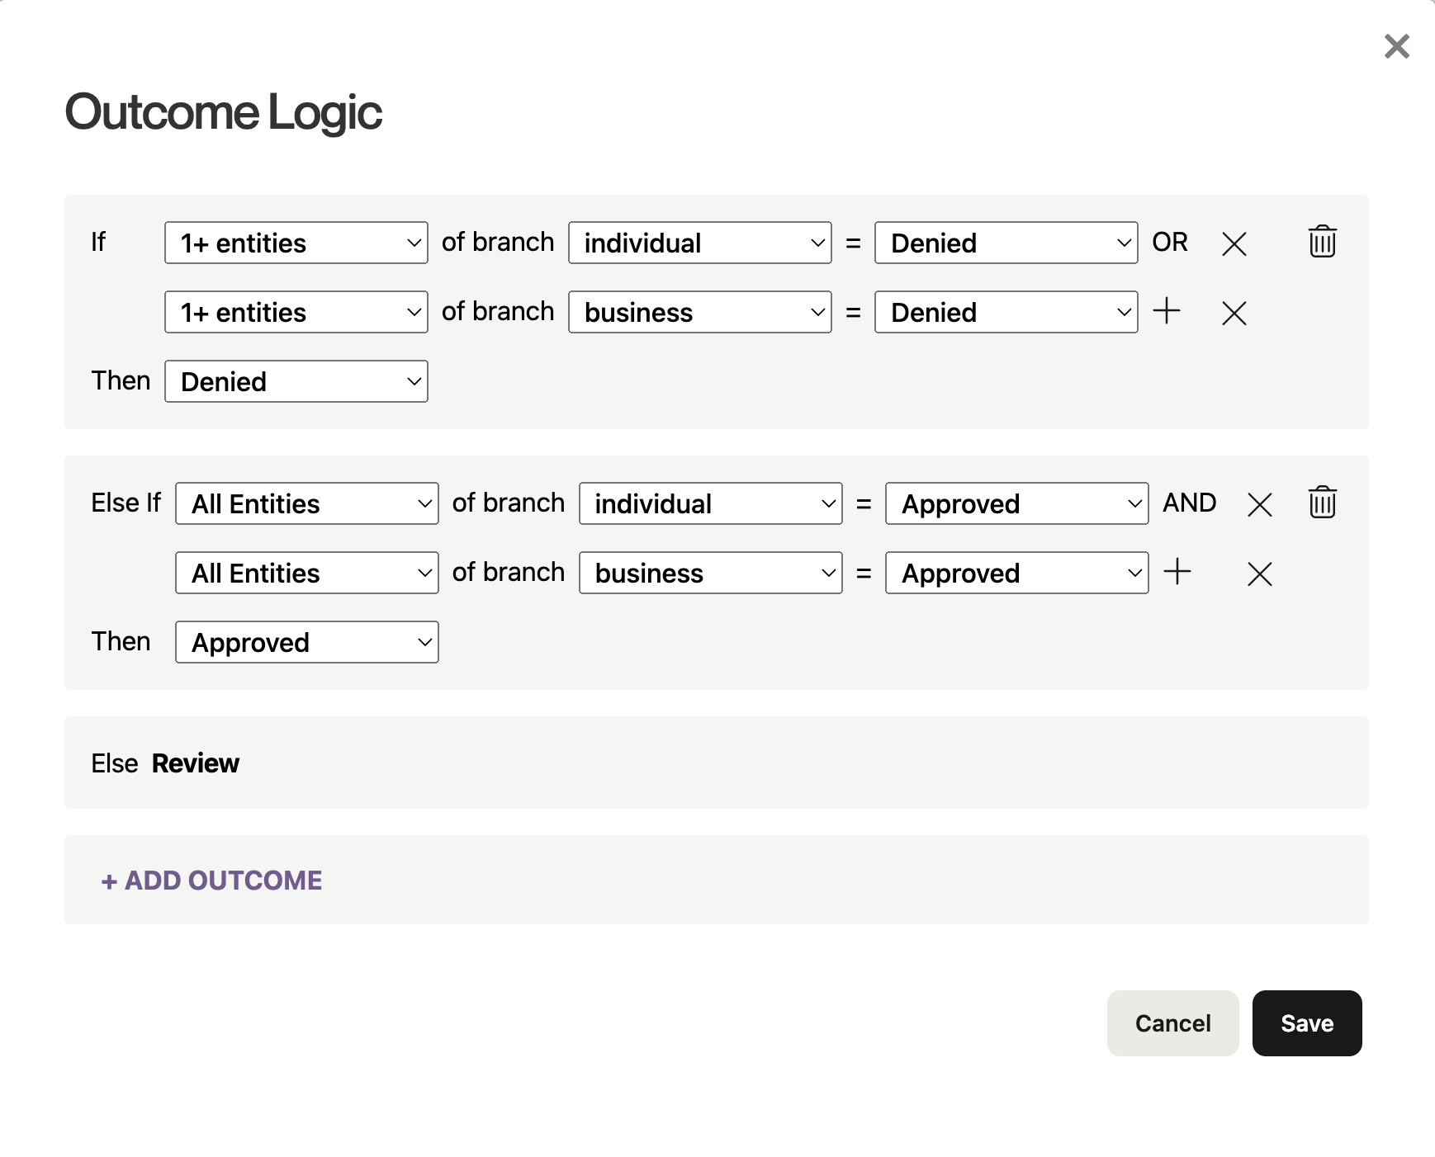The width and height of the screenshot is (1435, 1157).
Task: Open Then Approved outcome dropdown
Action: coord(307,642)
